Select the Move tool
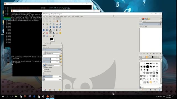 pyautogui.click(x=60, y=24)
